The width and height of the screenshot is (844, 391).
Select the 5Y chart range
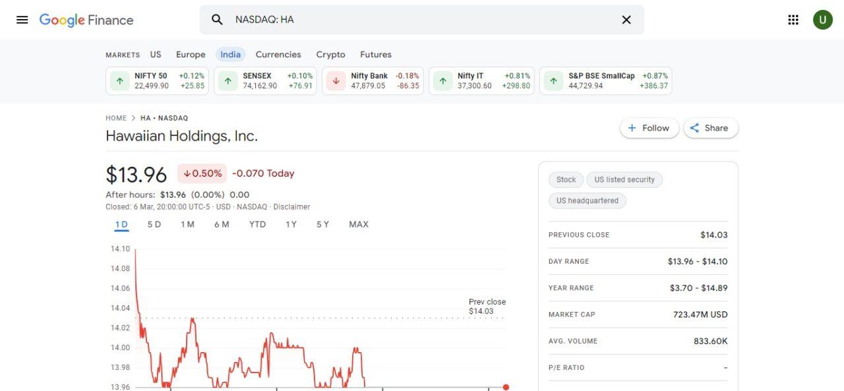[322, 225]
